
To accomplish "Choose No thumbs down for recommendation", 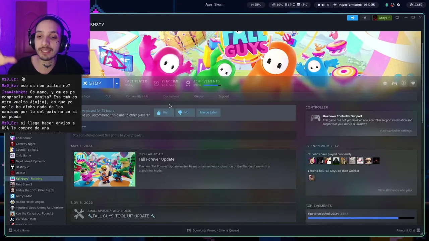I will tap(185, 112).
